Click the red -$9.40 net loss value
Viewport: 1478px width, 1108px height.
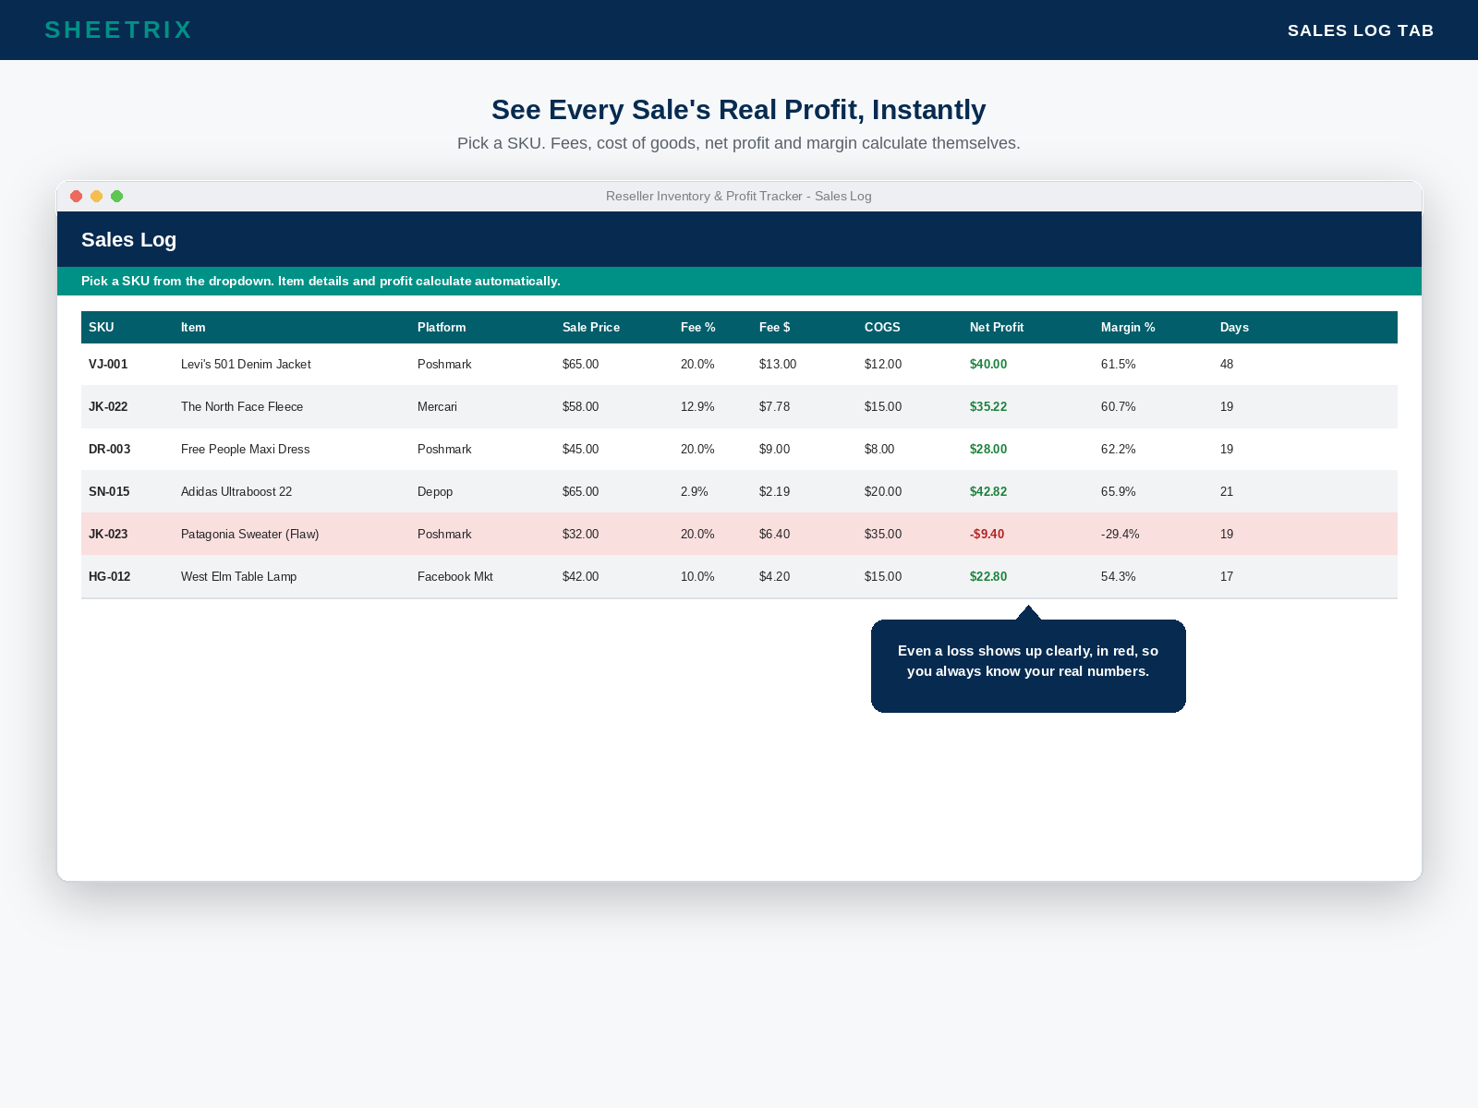[x=987, y=534]
